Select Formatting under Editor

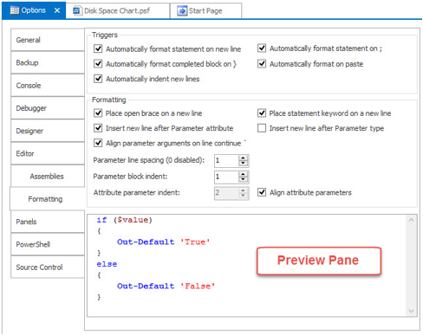pos(48,199)
